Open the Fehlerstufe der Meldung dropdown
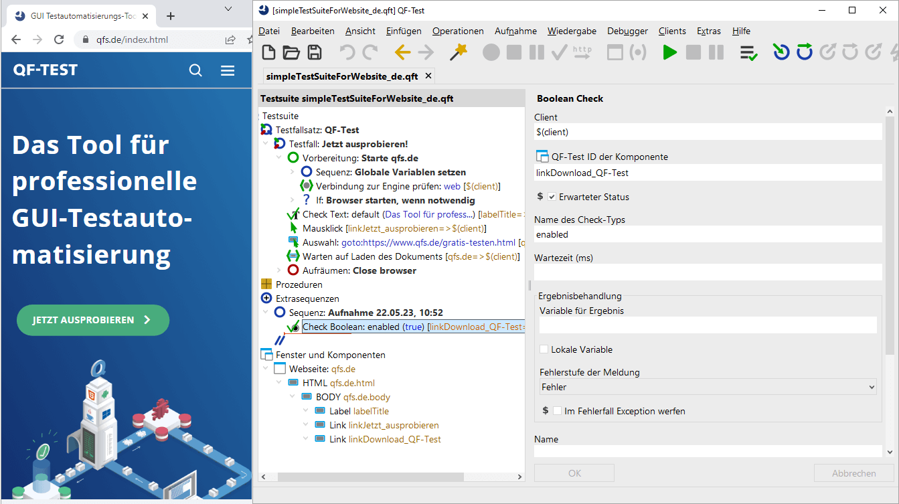The width and height of the screenshot is (899, 504). click(x=708, y=387)
